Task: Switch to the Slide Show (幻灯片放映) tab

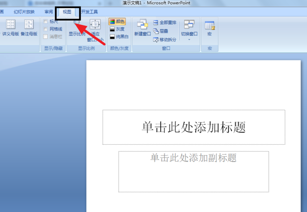Action: tap(24, 12)
